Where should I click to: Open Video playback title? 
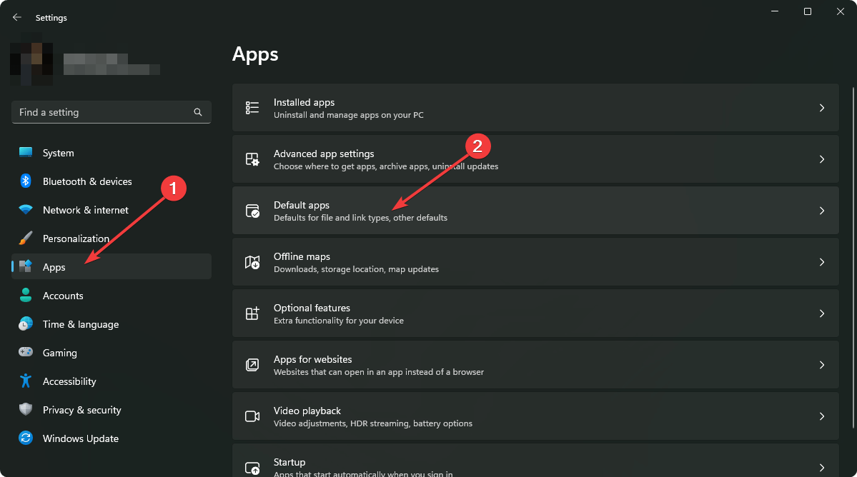pos(307,411)
